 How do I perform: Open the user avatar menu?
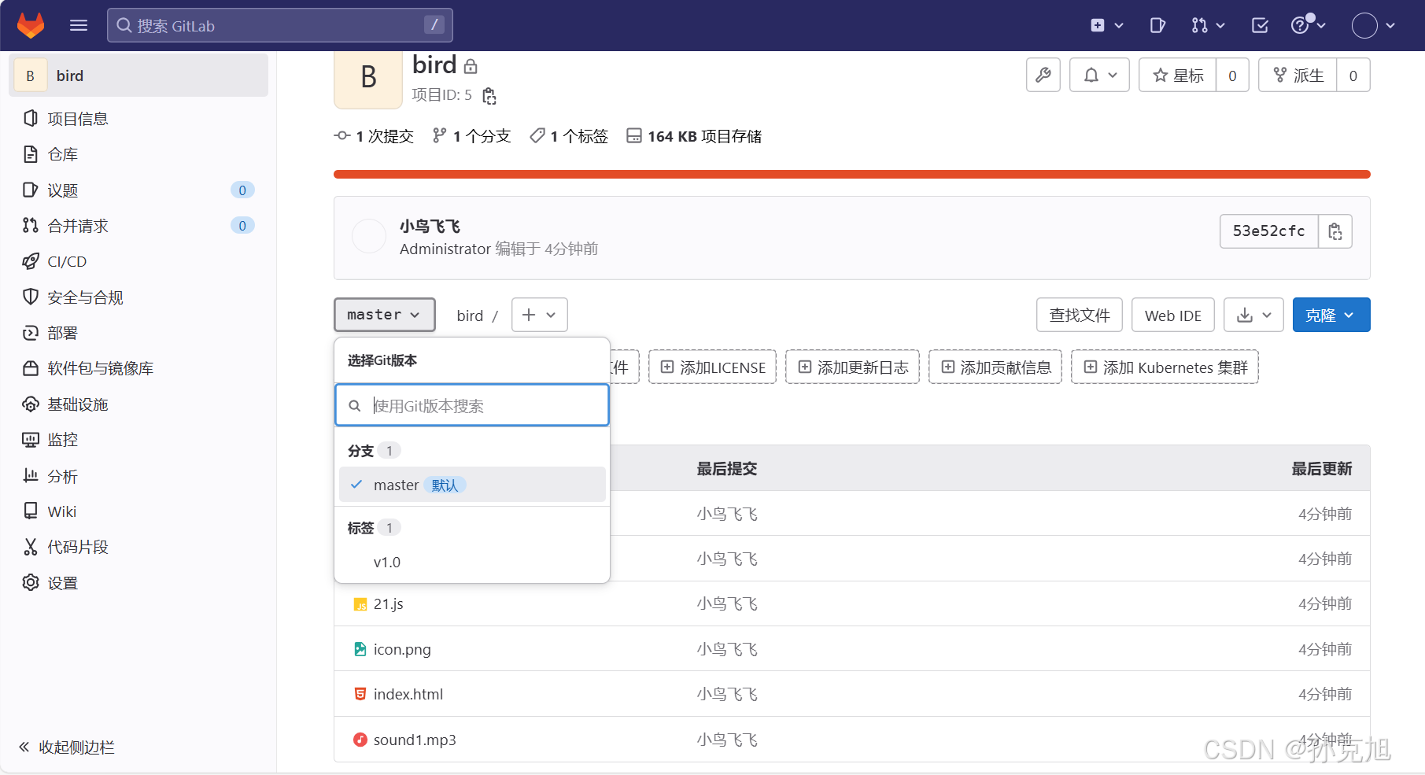[1373, 25]
